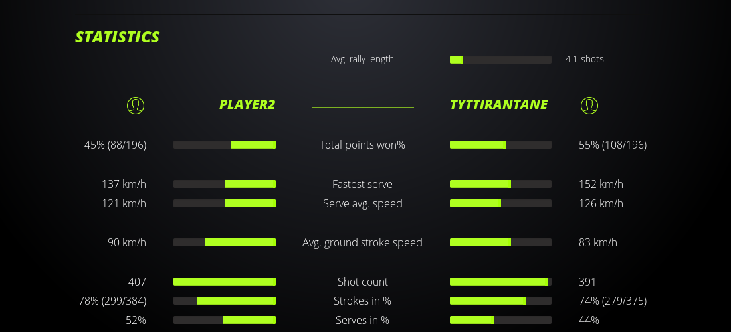
Task: Click the Shot count label
Action: [x=362, y=282]
